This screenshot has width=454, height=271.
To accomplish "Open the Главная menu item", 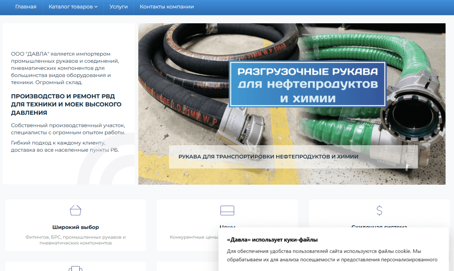I will [26, 7].
